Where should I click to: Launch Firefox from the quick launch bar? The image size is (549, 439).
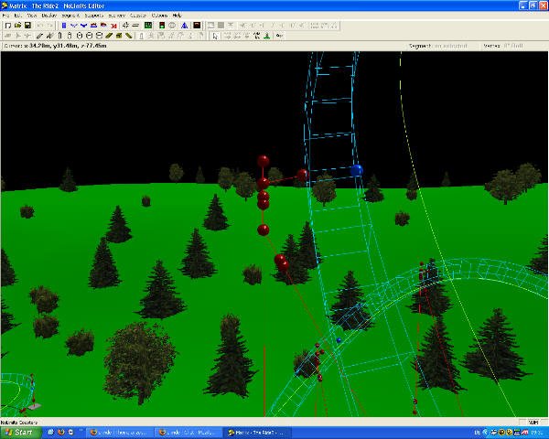pos(61,433)
